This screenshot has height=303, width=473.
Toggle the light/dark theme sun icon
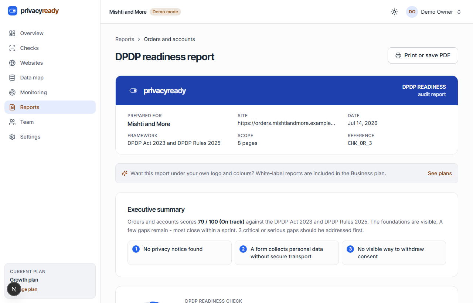point(394,12)
